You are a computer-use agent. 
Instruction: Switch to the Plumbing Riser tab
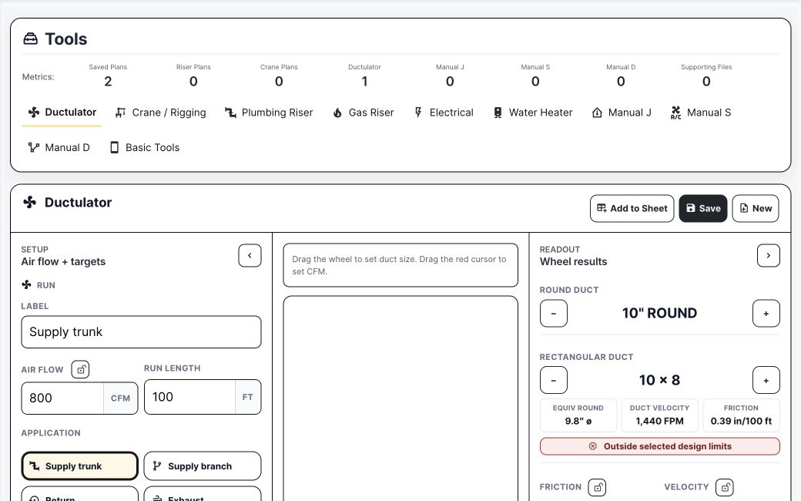pyautogui.click(x=269, y=113)
